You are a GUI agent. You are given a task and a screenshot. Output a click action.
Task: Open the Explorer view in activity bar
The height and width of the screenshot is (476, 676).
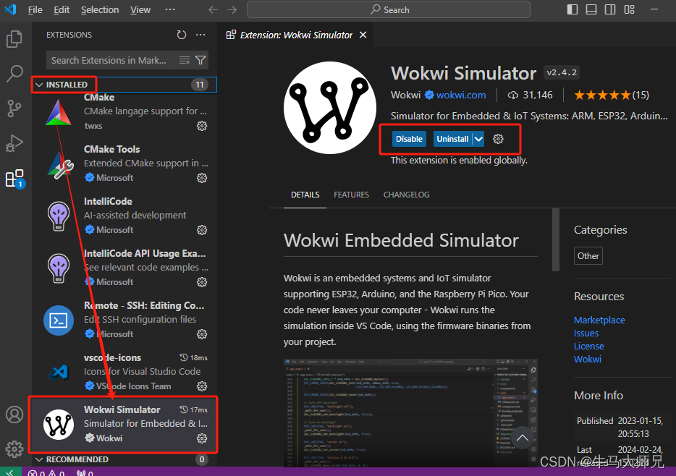pyautogui.click(x=14, y=39)
